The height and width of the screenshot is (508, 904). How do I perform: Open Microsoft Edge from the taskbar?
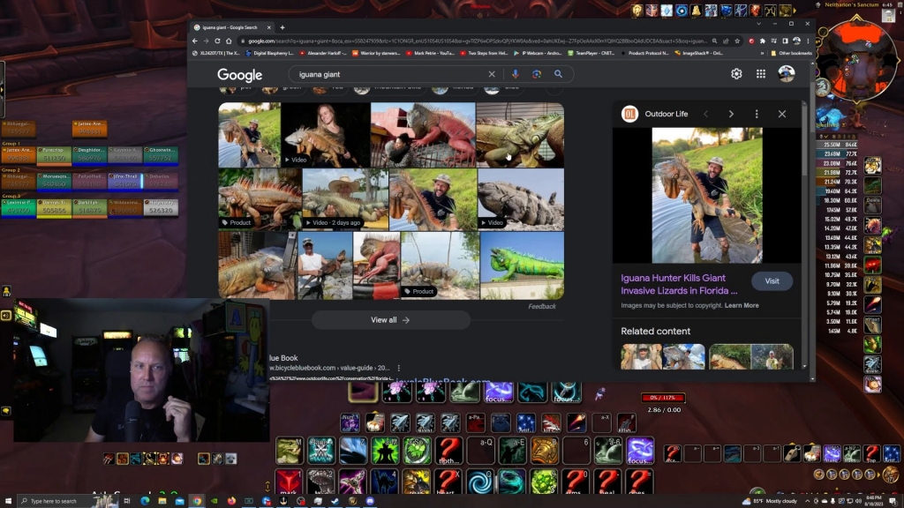[145, 501]
